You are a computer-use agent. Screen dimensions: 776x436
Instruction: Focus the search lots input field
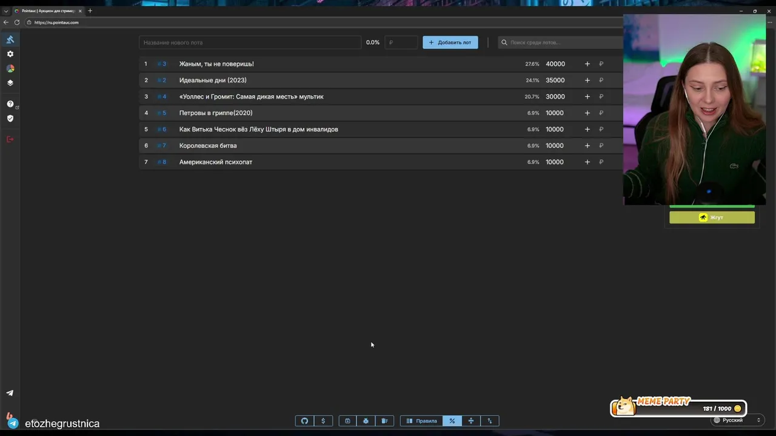(561, 42)
